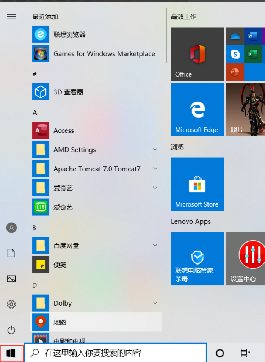Open the 爱奇艺 green app icon

click(x=41, y=207)
